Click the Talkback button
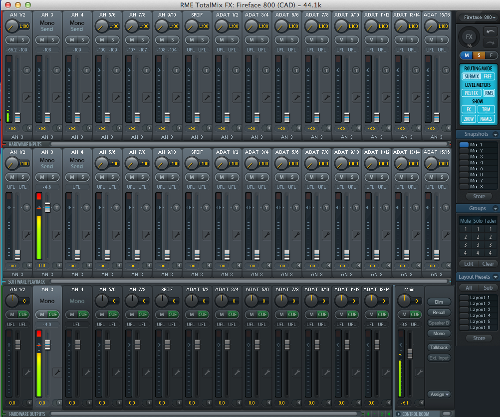The image size is (500, 417). pyautogui.click(x=439, y=347)
